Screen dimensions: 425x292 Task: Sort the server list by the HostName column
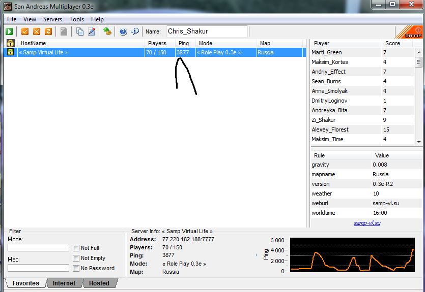tap(81, 43)
